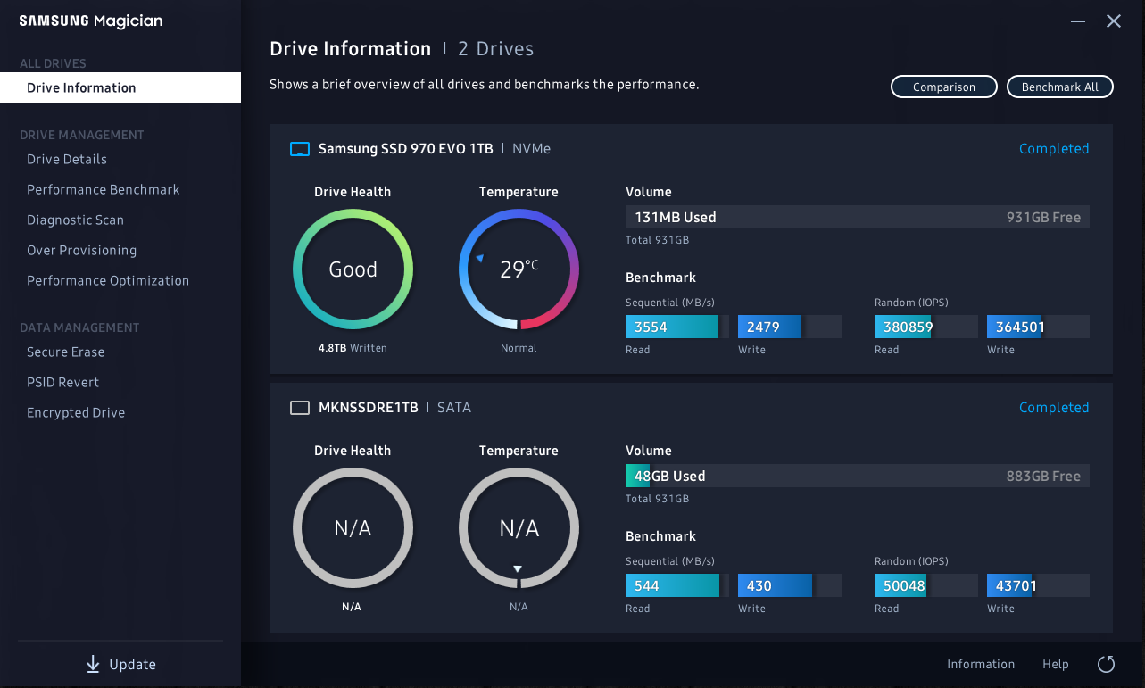The width and height of the screenshot is (1145, 688).
Task: Click the NVMe interface label
Action: click(531, 149)
